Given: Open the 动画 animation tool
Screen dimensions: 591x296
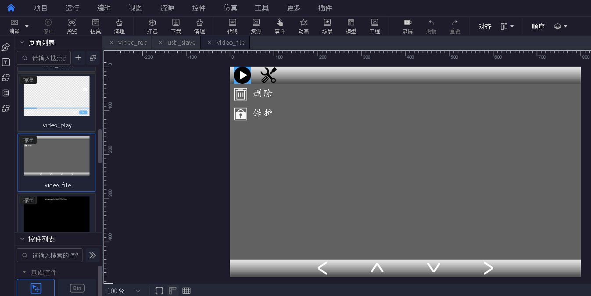Looking at the screenshot, I should [x=304, y=26].
